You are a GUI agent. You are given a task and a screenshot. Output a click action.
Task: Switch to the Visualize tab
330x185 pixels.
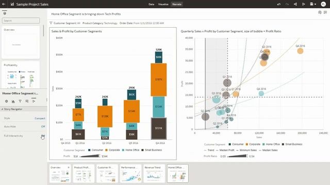[x=163, y=4]
